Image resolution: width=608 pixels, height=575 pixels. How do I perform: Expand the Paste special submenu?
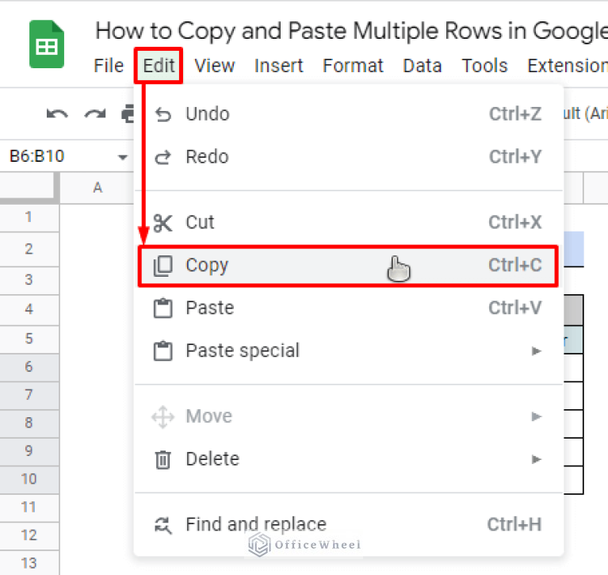click(x=349, y=351)
